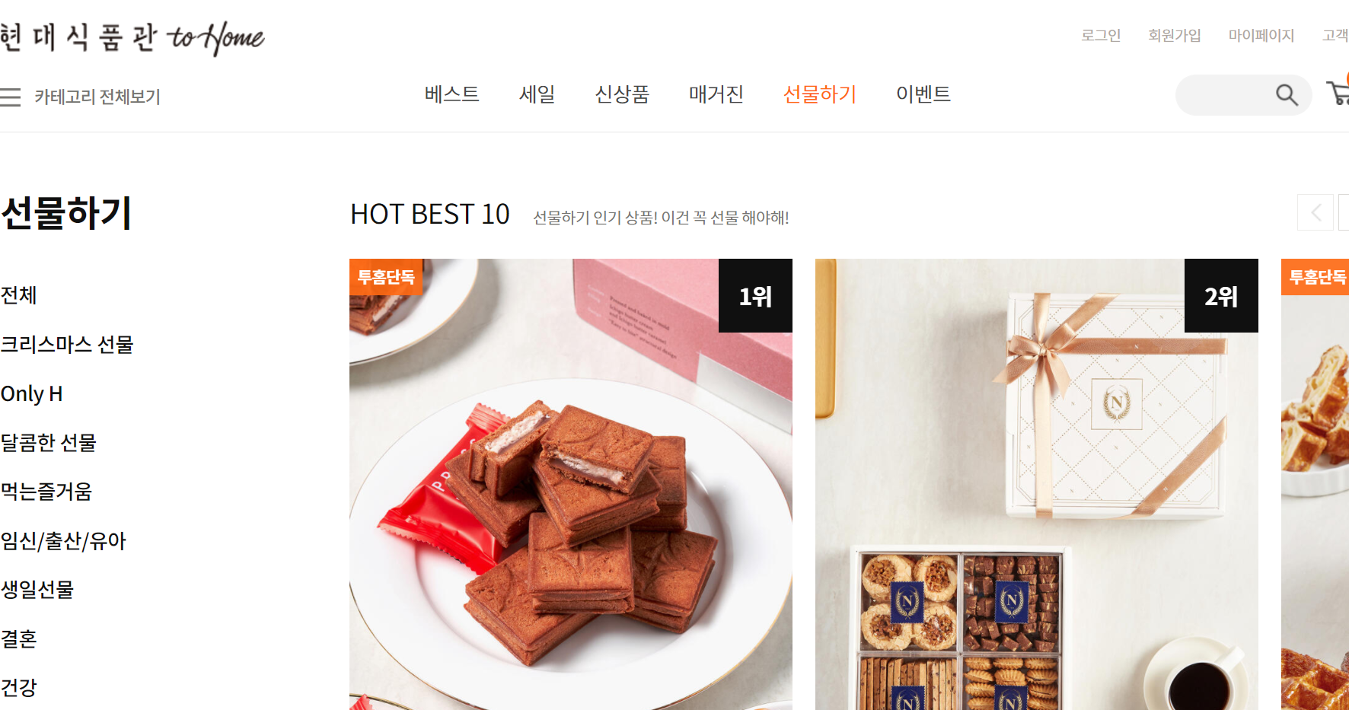The image size is (1349, 710).
Task: Open the 매거진 tab
Action: [716, 94]
